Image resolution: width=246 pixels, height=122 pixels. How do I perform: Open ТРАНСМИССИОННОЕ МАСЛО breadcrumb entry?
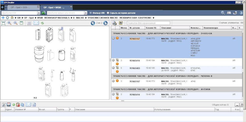tap(120, 18)
